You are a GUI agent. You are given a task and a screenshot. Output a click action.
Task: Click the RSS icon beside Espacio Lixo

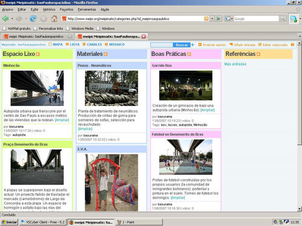click(x=37, y=54)
